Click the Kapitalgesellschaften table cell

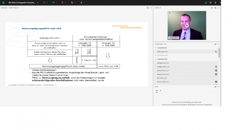click(50, 38)
